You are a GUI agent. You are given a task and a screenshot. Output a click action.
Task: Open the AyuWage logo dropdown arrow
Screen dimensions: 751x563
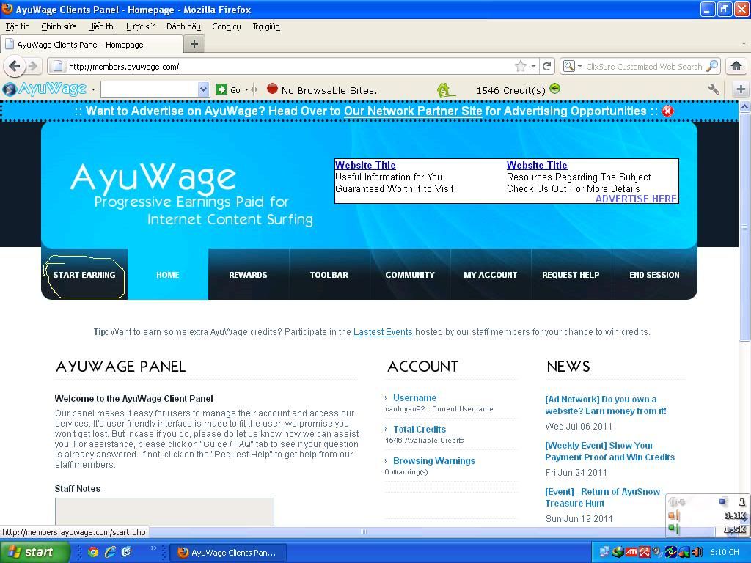point(93,89)
